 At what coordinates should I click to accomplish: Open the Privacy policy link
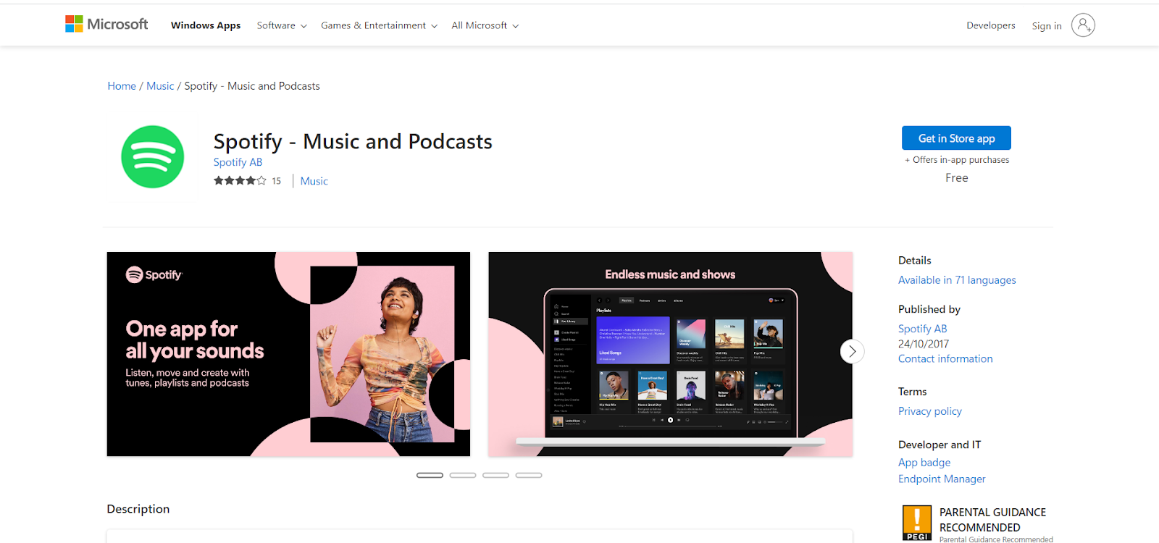click(x=930, y=411)
